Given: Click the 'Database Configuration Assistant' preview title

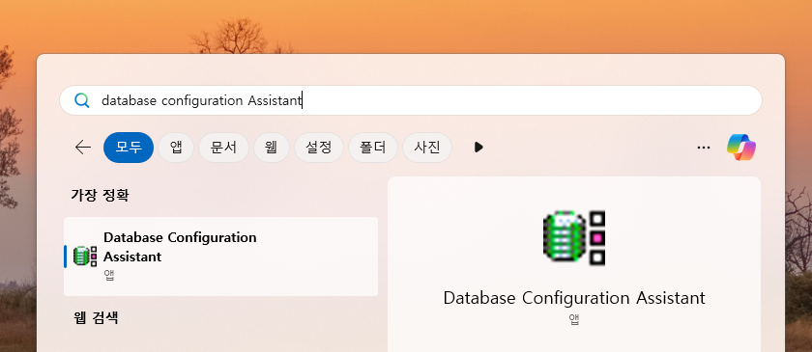Looking at the screenshot, I should point(574,298).
